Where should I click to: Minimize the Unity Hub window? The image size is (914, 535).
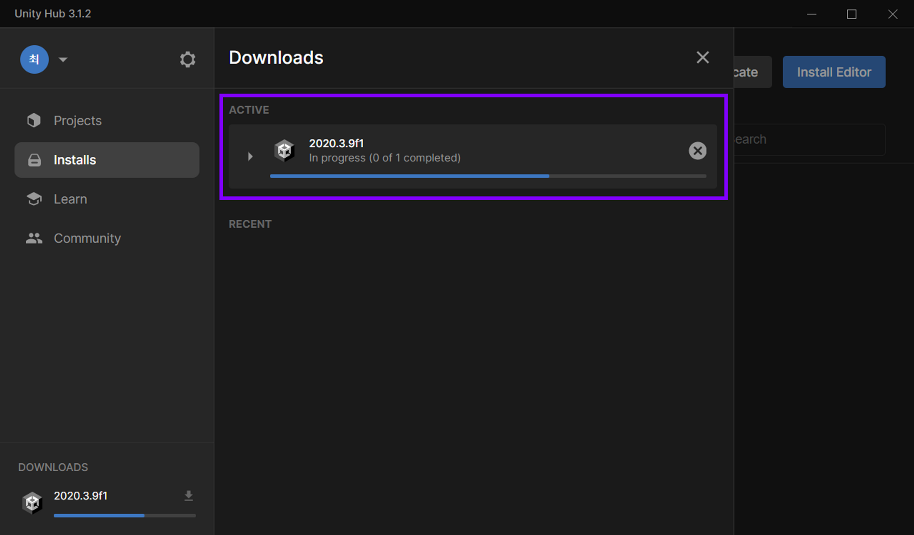812,14
